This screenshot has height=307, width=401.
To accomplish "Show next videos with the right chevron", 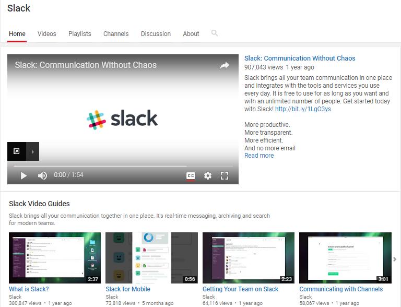I will point(395,259).
